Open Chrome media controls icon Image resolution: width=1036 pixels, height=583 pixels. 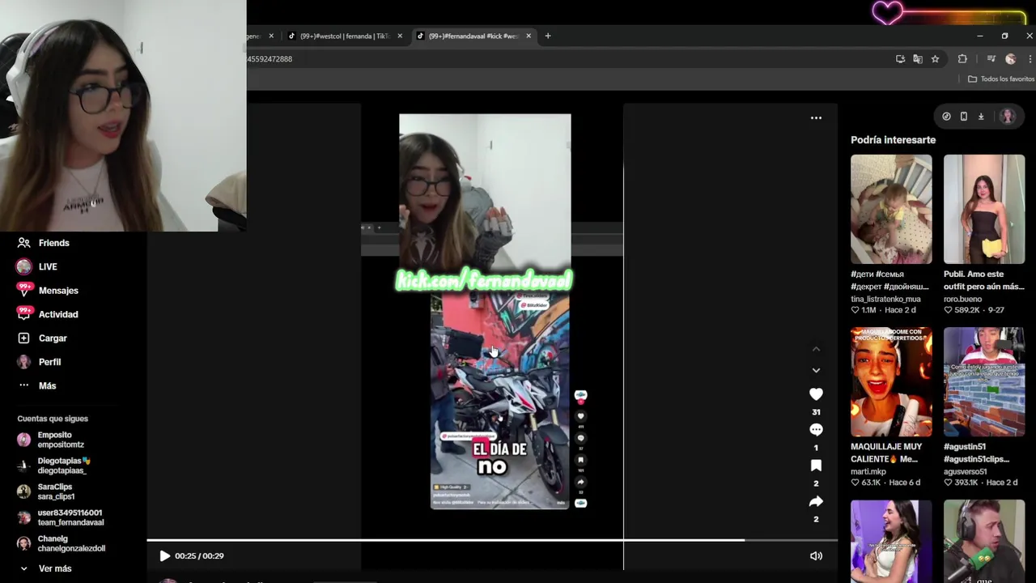[x=991, y=59]
